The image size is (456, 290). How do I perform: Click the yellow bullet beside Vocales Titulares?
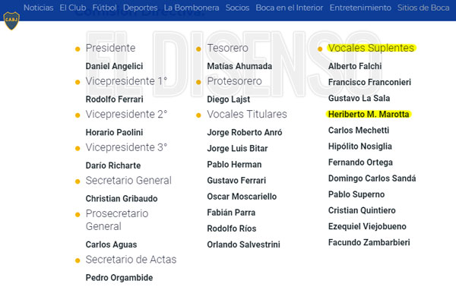(x=198, y=115)
